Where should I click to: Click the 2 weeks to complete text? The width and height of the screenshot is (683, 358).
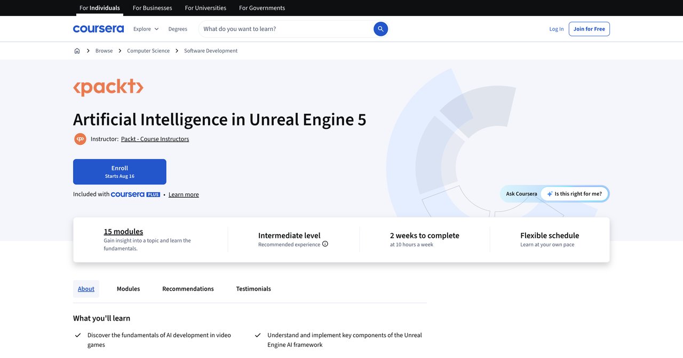click(x=424, y=235)
